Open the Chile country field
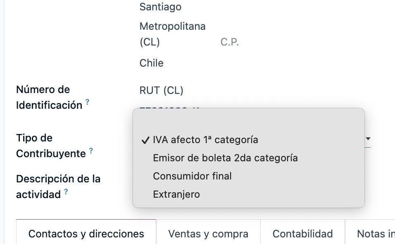 [x=152, y=63]
